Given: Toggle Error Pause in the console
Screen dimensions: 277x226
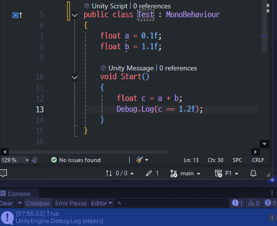Looking at the screenshot, I should (70, 203).
